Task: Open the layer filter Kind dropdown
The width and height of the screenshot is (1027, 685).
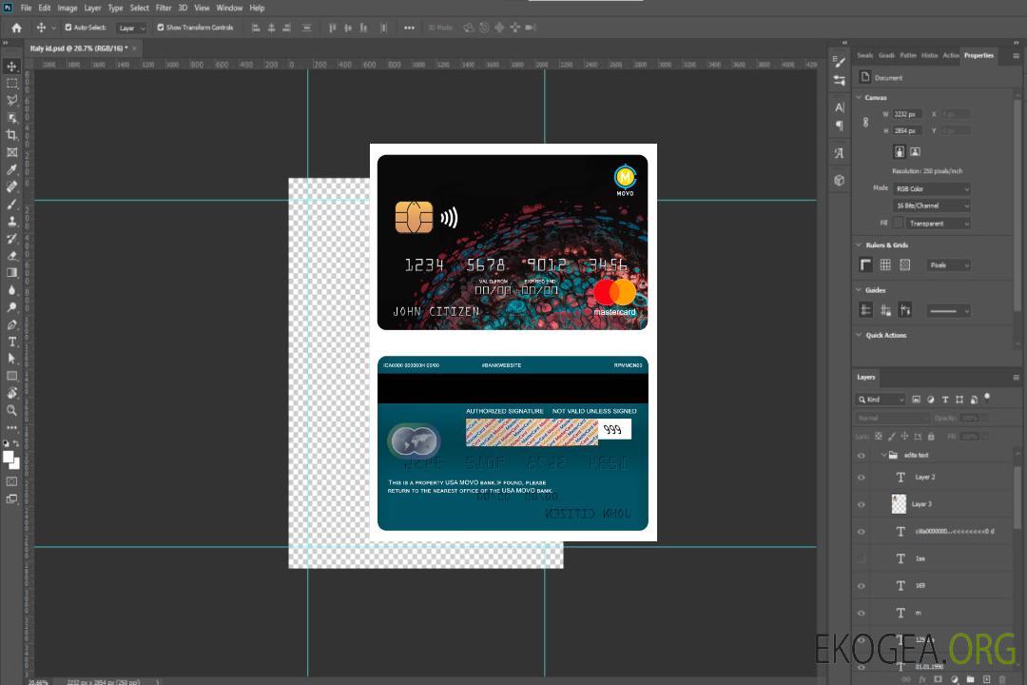Action: pos(881,400)
